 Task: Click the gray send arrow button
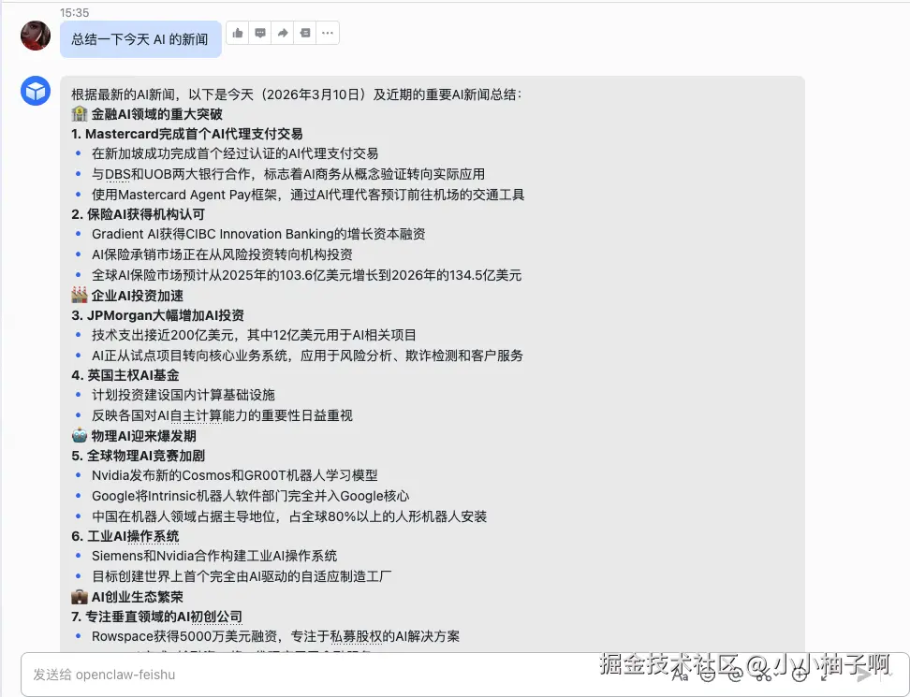point(864,675)
